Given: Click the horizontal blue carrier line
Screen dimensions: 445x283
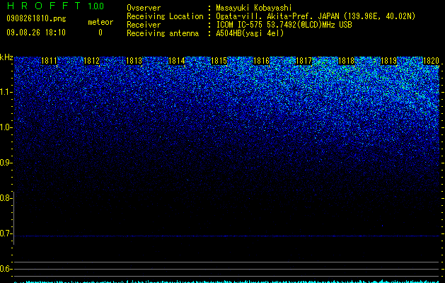Looking at the screenshot, I should coord(226,236).
